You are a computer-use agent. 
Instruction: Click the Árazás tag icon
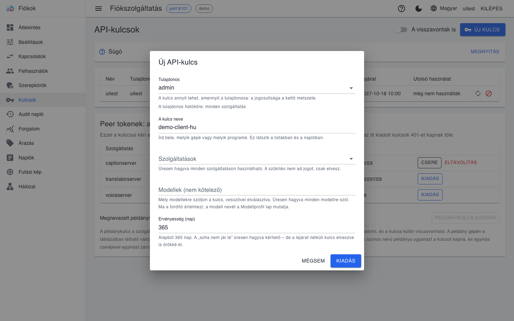pyautogui.click(x=10, y=143)
